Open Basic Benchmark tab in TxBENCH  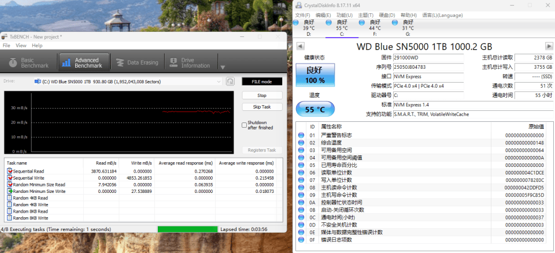29,62
